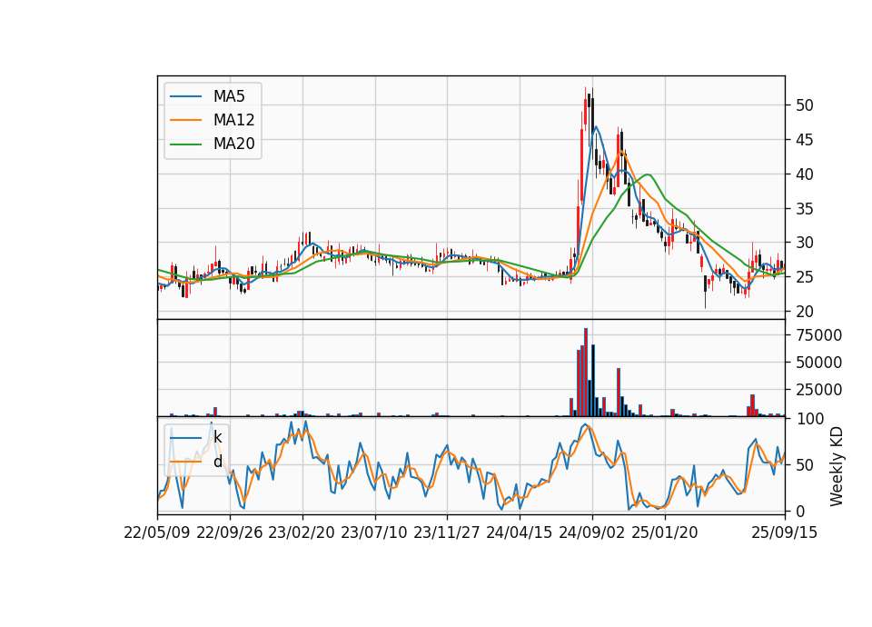
Task: Click the MA5 legend label
Action: point(229,96)
